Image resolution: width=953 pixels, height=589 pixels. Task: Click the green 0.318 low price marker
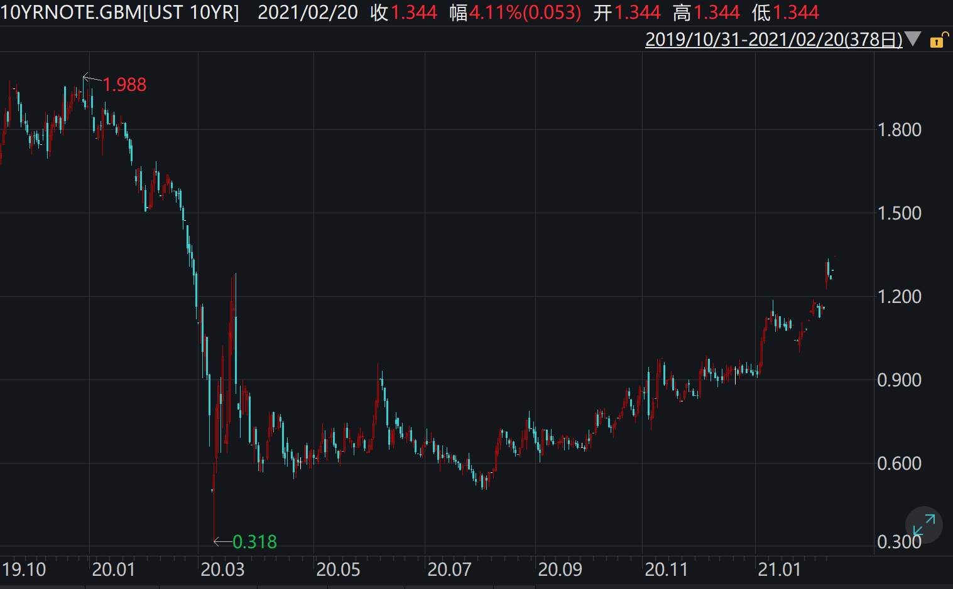[254, 542]
